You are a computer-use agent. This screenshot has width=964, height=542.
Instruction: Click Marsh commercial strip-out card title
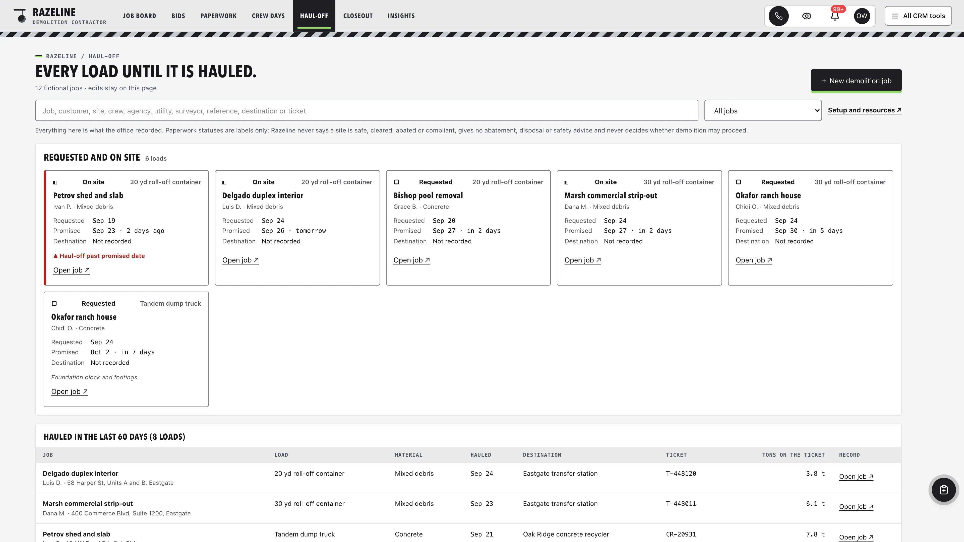tap(610, 195)
